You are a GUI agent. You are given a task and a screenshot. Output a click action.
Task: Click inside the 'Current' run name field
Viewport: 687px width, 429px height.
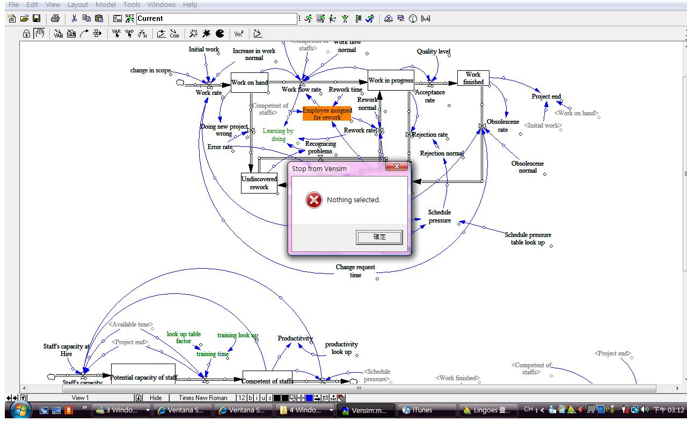(216, 18)
